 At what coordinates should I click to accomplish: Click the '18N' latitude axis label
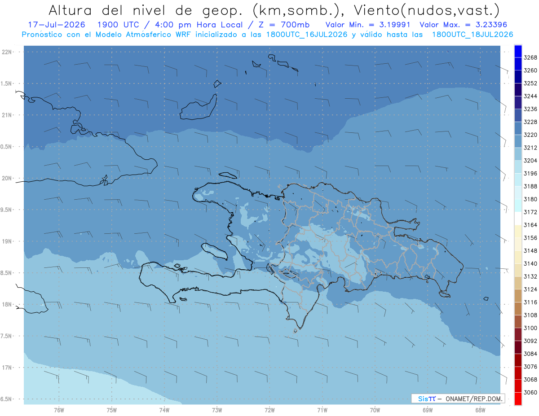pos(7,304)
